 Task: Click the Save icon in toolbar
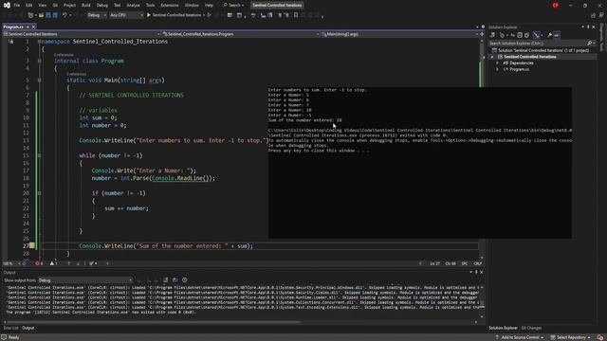point(48,15)
